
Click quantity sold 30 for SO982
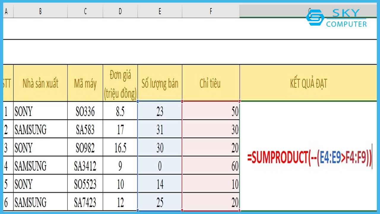(160, 147)
